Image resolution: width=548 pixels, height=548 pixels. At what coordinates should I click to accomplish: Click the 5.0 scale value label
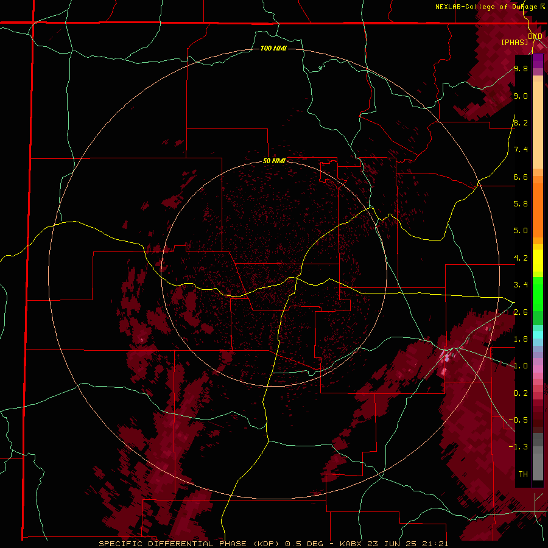coord(521,231)
